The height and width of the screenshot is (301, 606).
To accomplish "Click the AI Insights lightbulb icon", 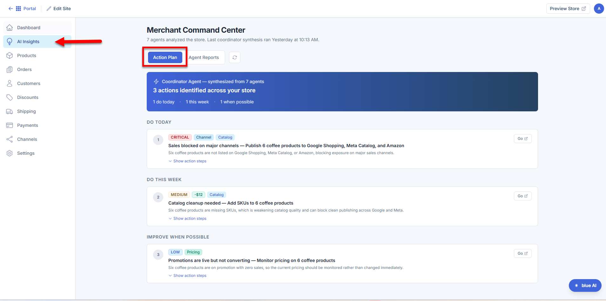I will (10, 42).
